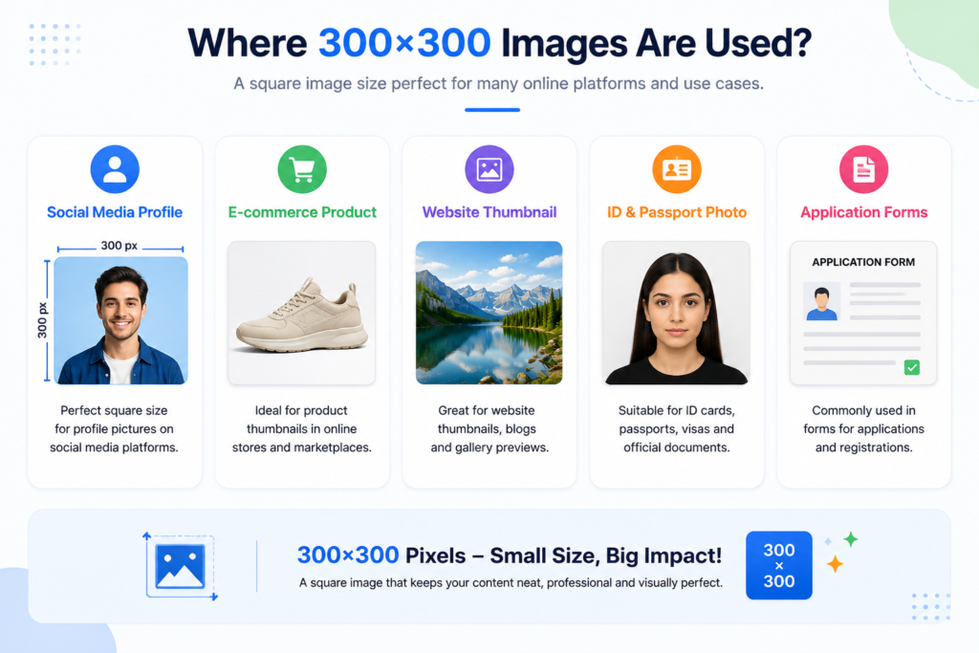Viewport: 979px width, 653px height.
Task: Select the beige sneaker product photo
Action: 301,313
